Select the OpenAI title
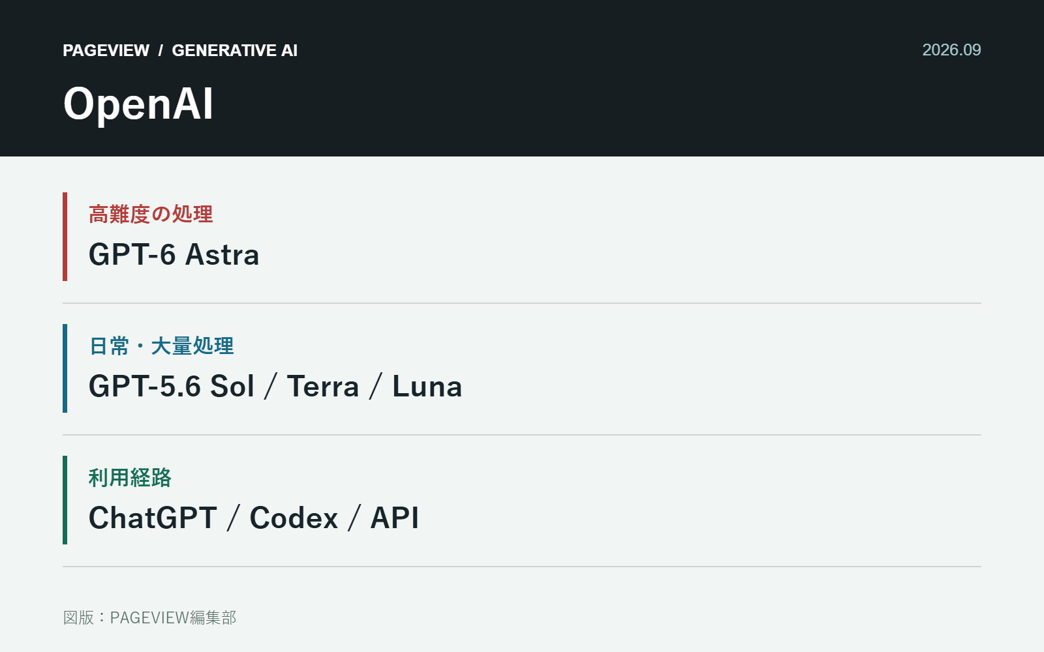Screen dimensions: 1044x652 click(x=138, y=104)
